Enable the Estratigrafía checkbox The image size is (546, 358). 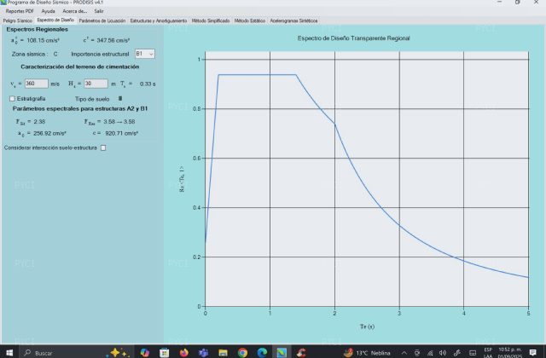12,99
